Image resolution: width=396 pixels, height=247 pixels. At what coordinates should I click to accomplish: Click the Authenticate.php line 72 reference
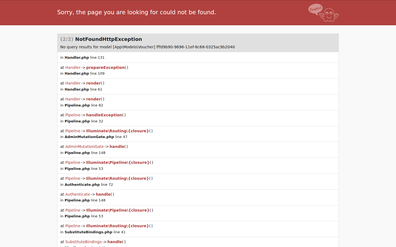point(87,185)
